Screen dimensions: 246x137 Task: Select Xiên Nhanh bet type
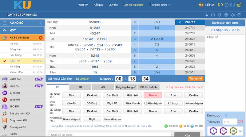(133, 103)
